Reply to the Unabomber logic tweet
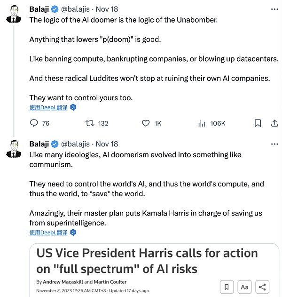 coord(34,123)
